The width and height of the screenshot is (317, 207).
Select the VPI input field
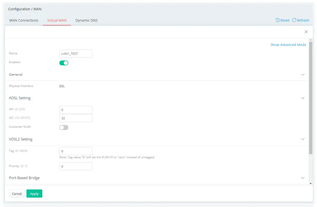pyautogui.click(x=76, y=110)
